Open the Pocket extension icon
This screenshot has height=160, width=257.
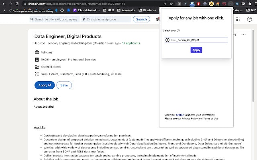[x=224, y=4]
